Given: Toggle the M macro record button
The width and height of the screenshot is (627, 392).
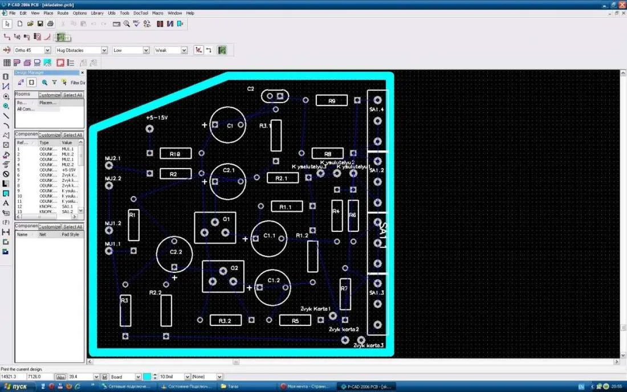Looking at the screenshot, I should [x=105, y=377].
